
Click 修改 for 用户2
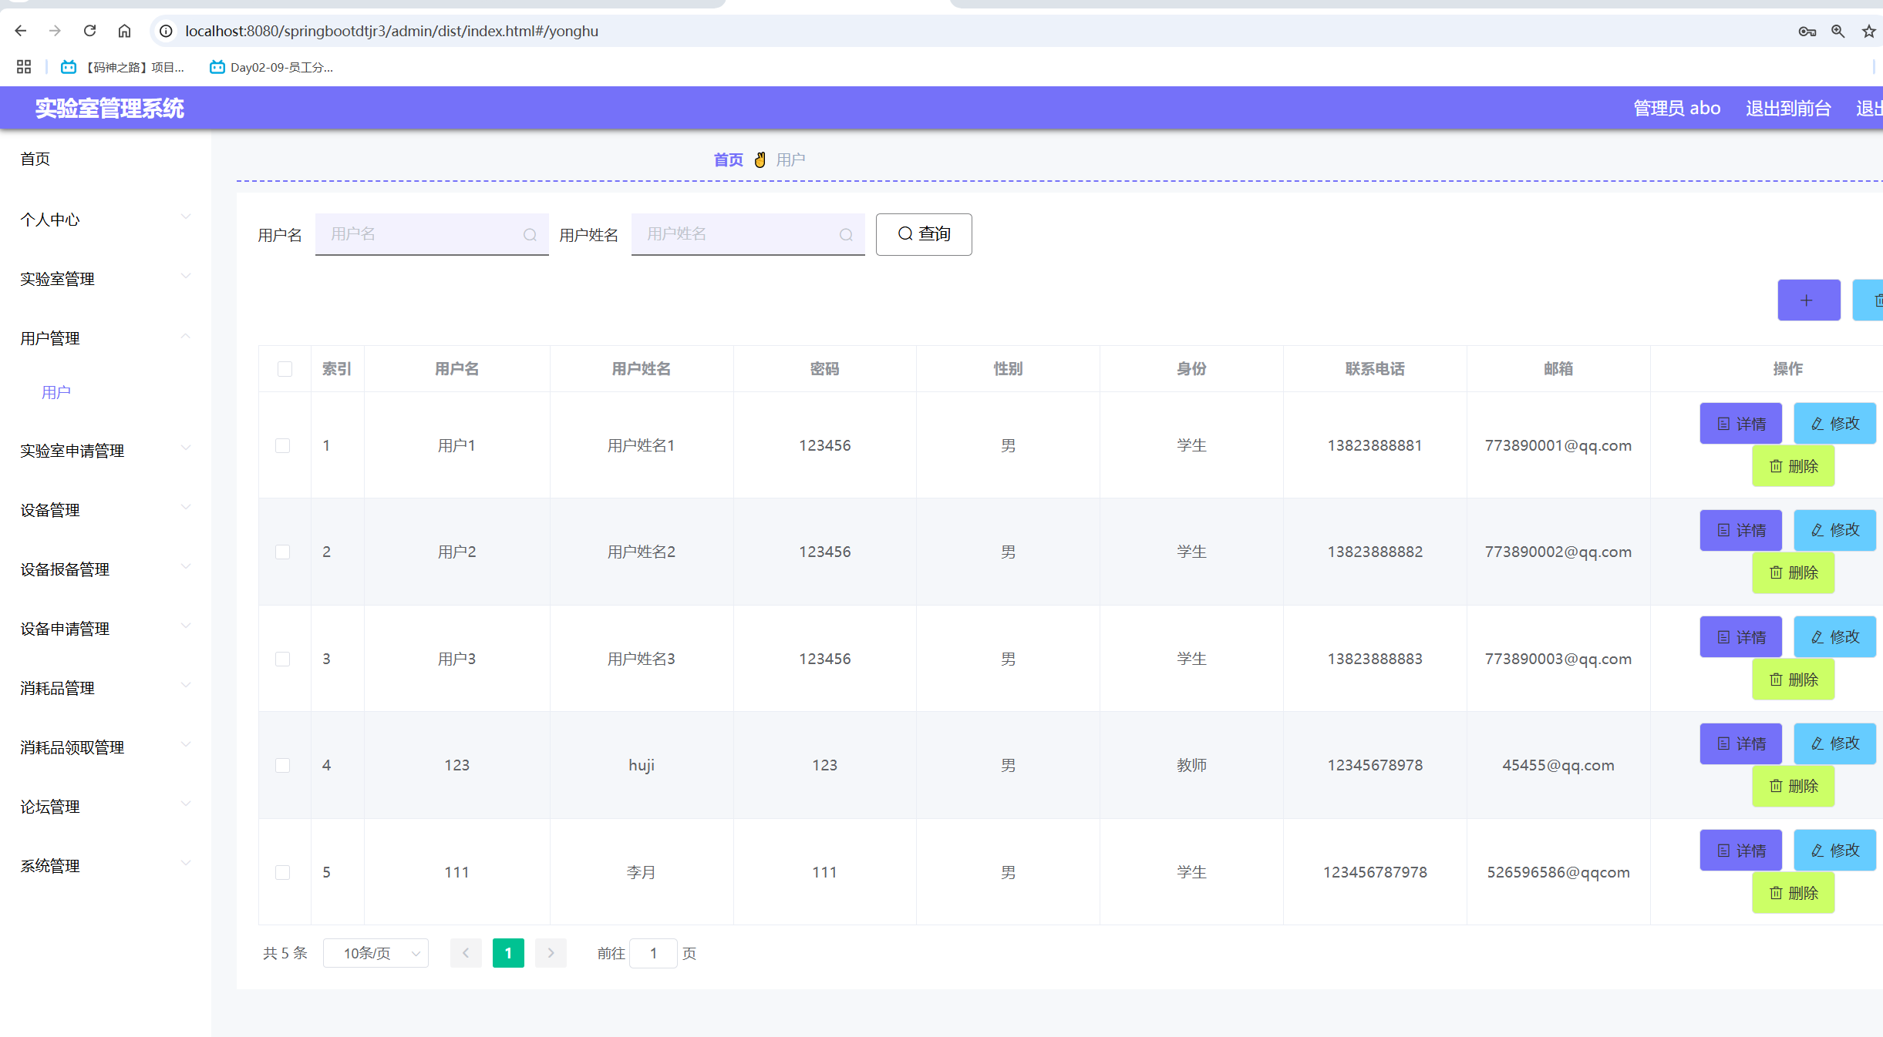(x=1834, y=530)
